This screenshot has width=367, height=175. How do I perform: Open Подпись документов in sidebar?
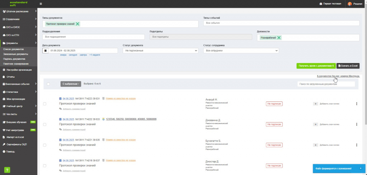[14, 59]
